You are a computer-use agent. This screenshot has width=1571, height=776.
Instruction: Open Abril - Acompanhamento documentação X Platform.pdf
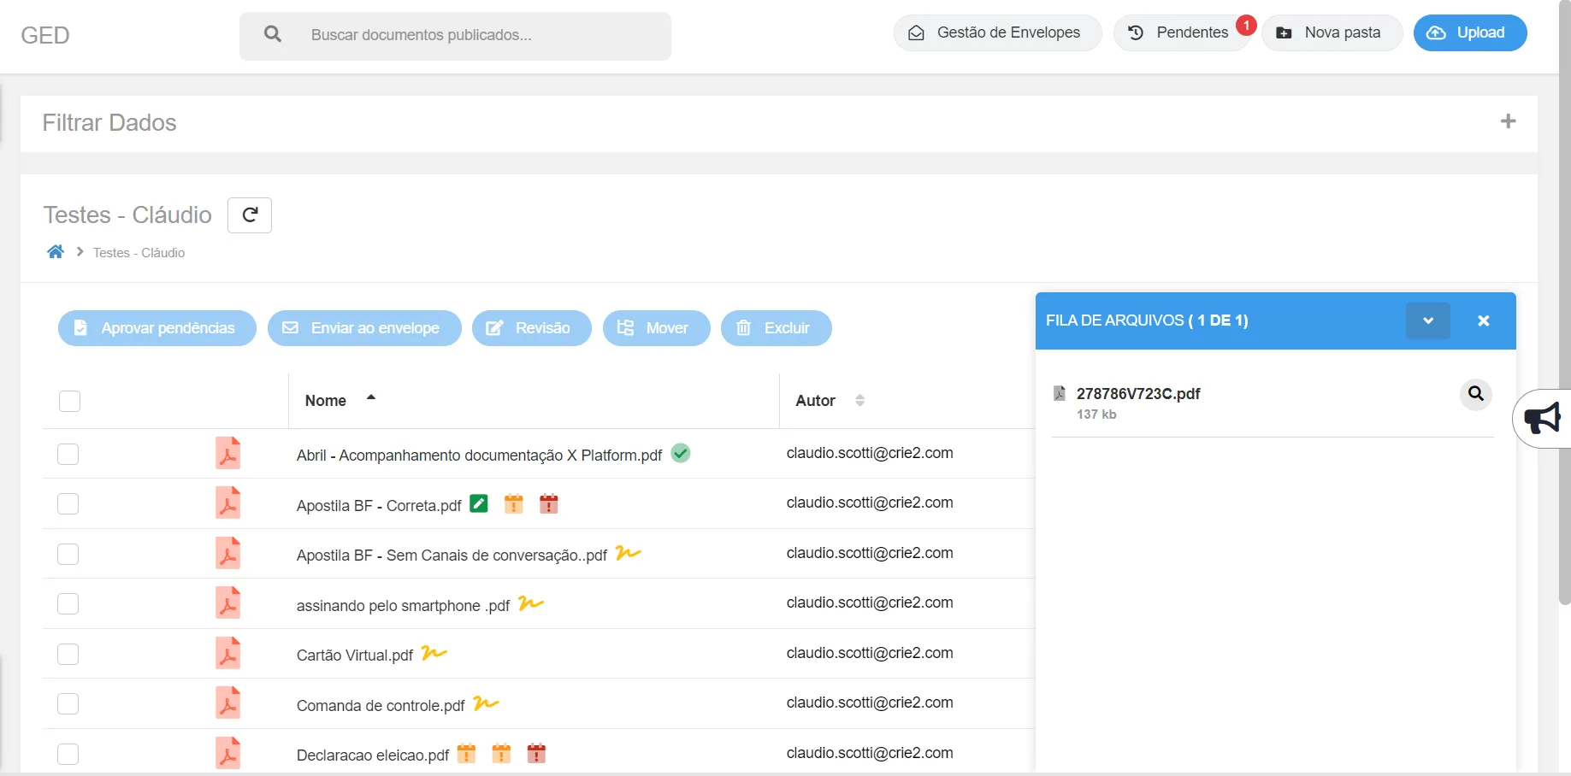click(479, 456)
